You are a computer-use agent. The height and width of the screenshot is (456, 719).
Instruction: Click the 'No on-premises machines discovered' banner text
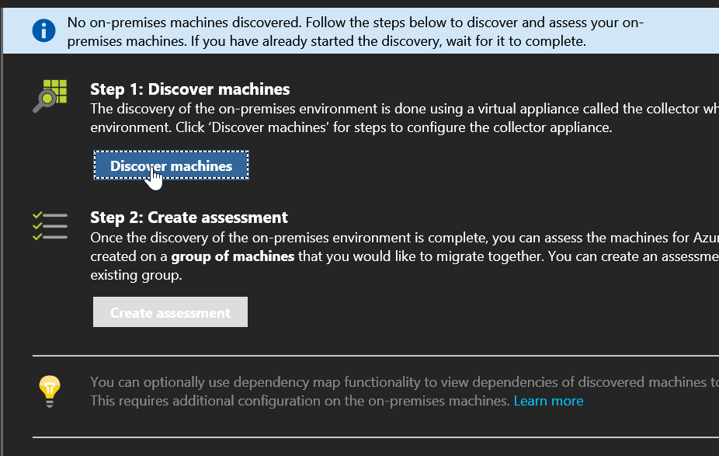point(180,22)
